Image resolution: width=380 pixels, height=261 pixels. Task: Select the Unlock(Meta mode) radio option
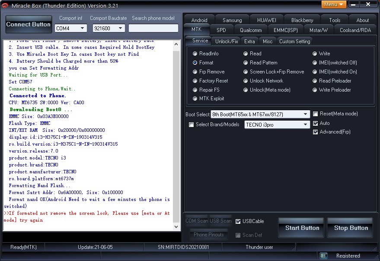click(267, 90)
